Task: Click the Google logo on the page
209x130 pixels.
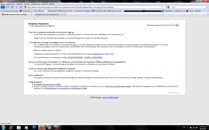Action: pyautogui.click(x=175, y=25)
